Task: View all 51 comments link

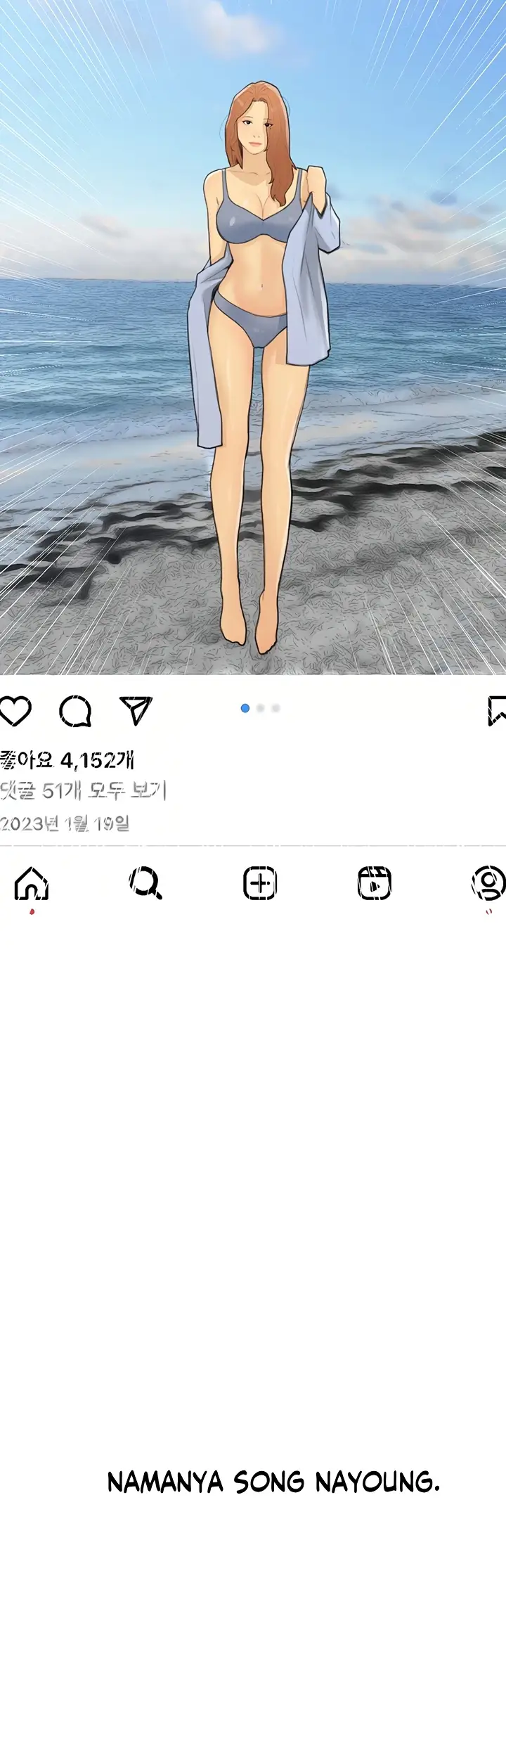Action: pyautogui.click(x=83, y=791)
